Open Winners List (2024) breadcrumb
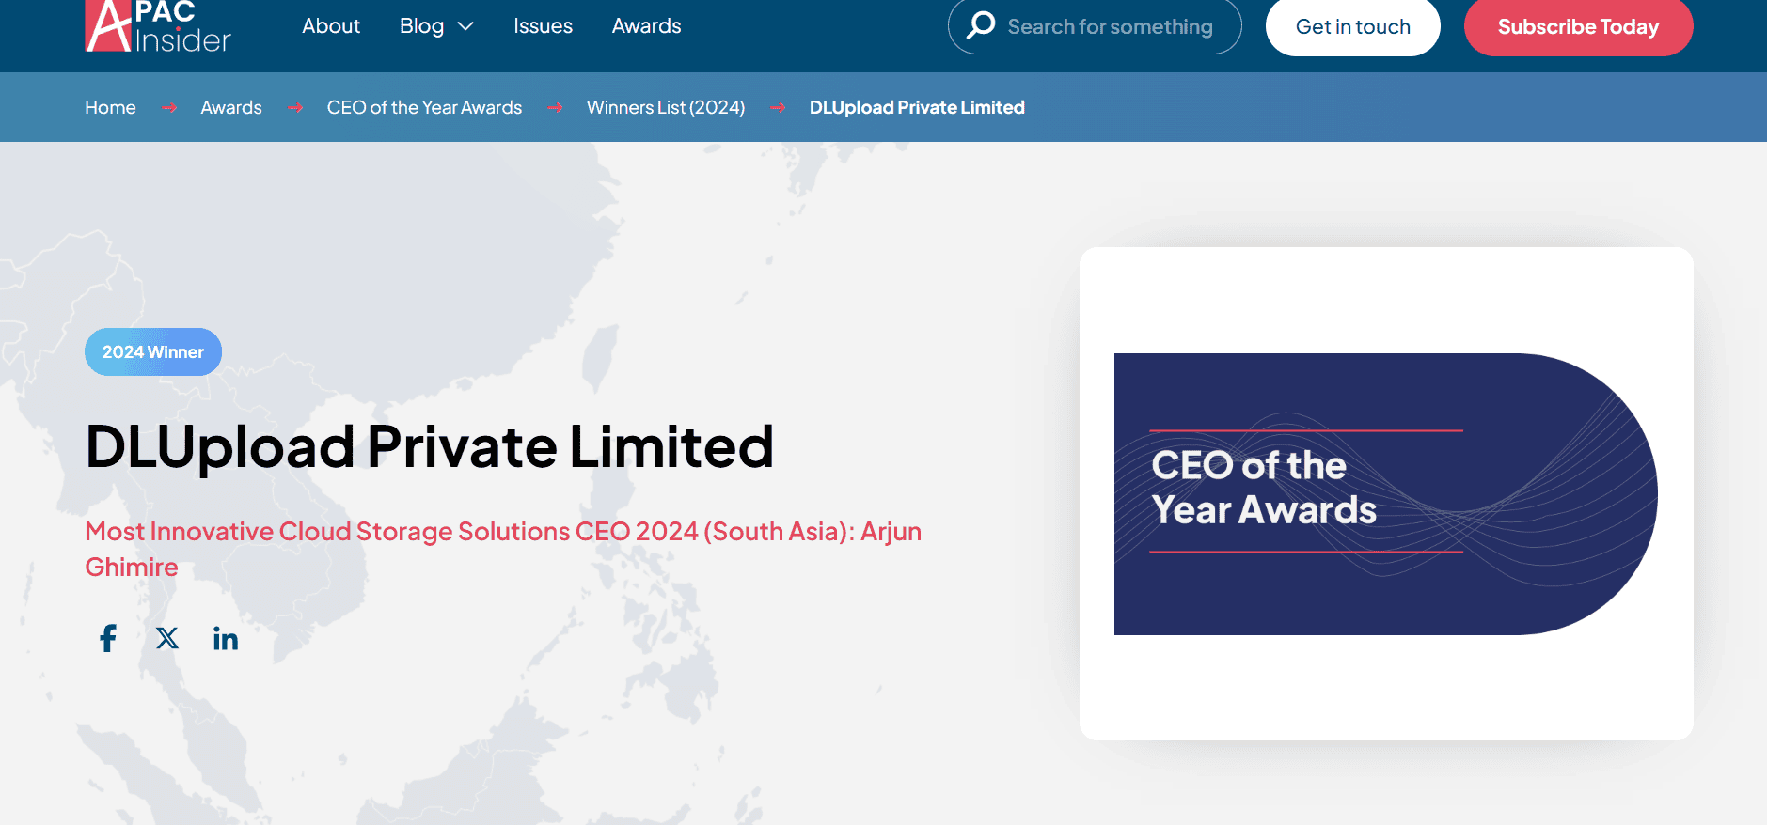This screenshot has width=1767, height=825. [x=666, y=107]
